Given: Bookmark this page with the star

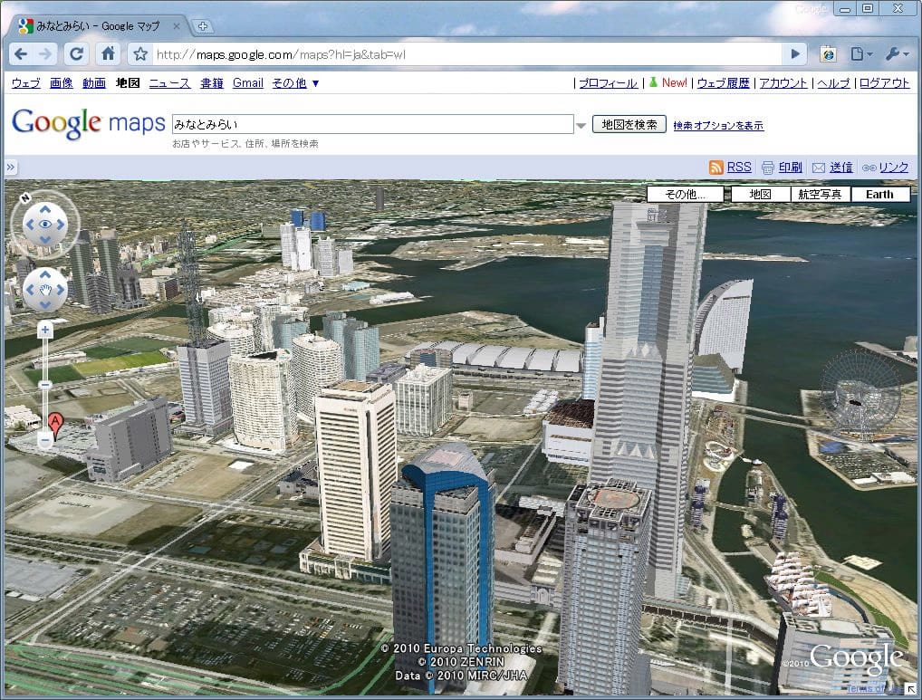Looking at the screenshot, I should tap(140, 54).
